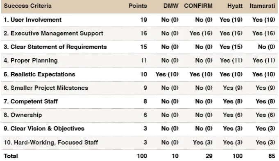Select the Realistic Expectations row label

39,74
